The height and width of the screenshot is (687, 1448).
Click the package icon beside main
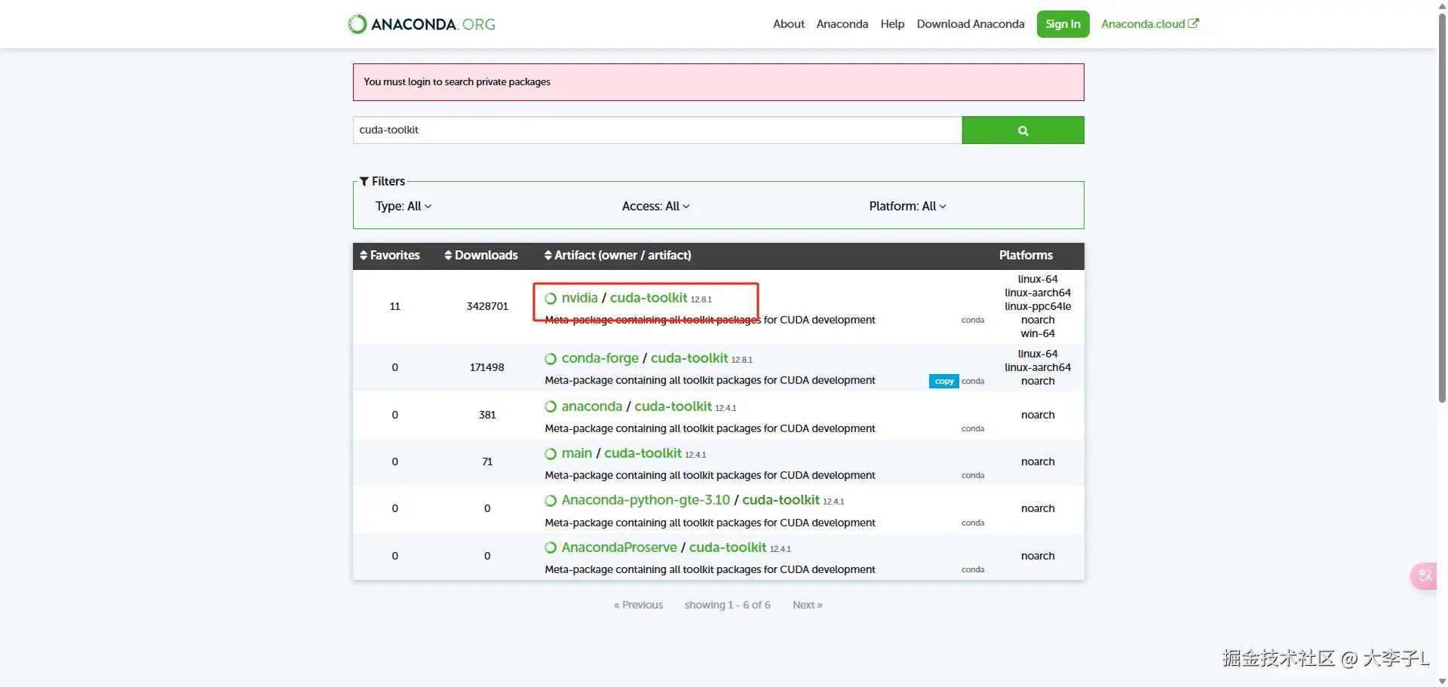pyautogui.click(x=551, y=453)
